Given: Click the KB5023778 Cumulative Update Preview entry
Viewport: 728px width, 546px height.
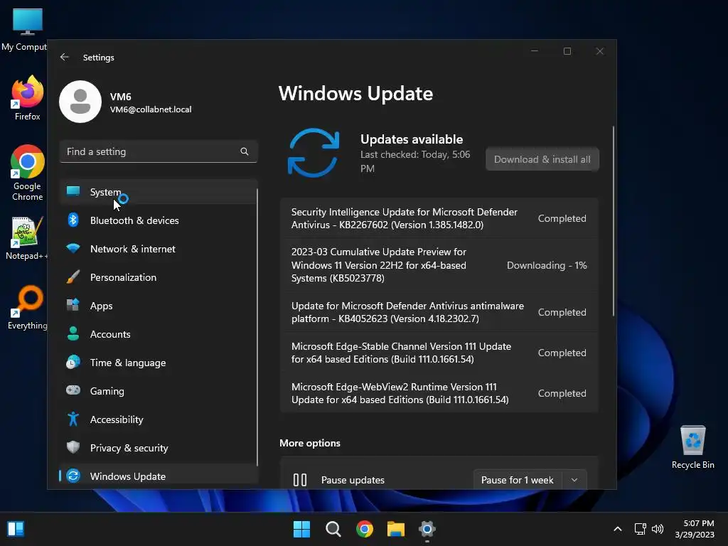Looking at the screenshot, I should point(439,265).
